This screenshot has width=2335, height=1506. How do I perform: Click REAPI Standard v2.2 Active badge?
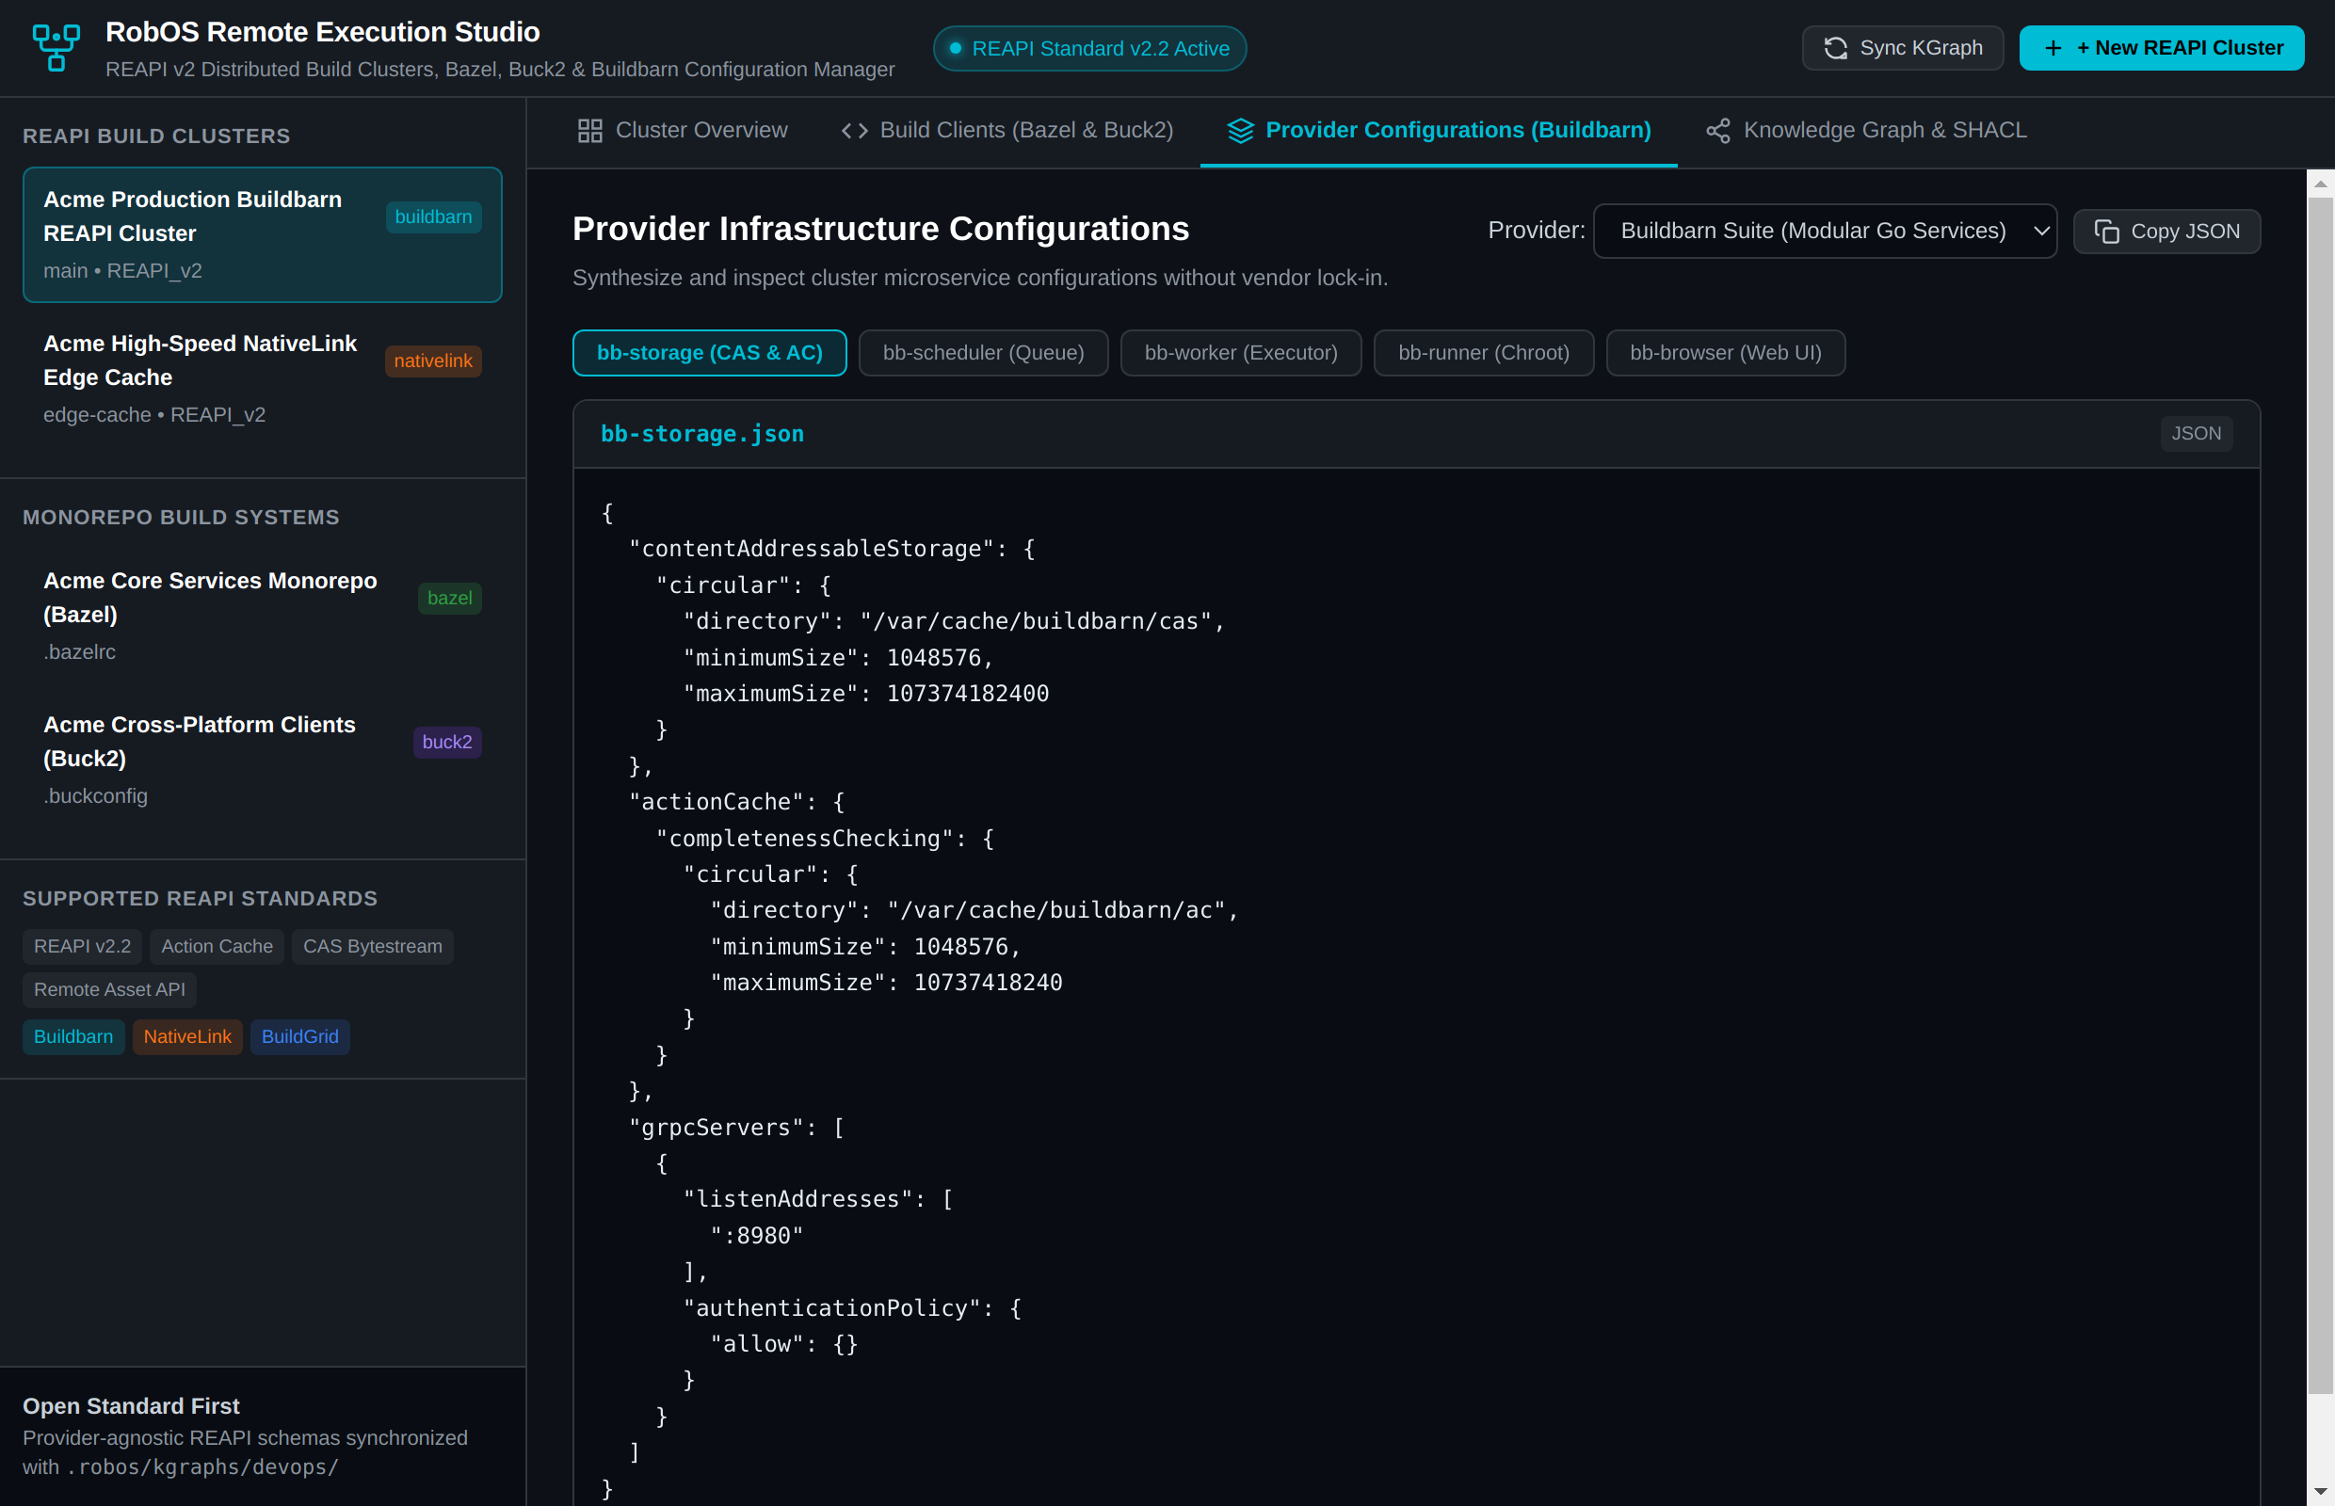pos(1088,48)
